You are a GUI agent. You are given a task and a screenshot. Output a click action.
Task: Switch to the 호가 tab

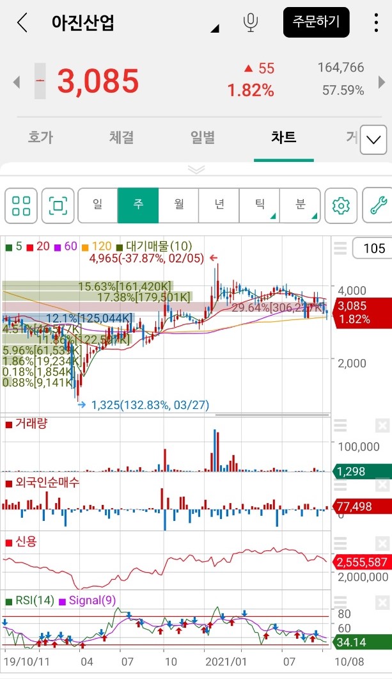(40, 138)
